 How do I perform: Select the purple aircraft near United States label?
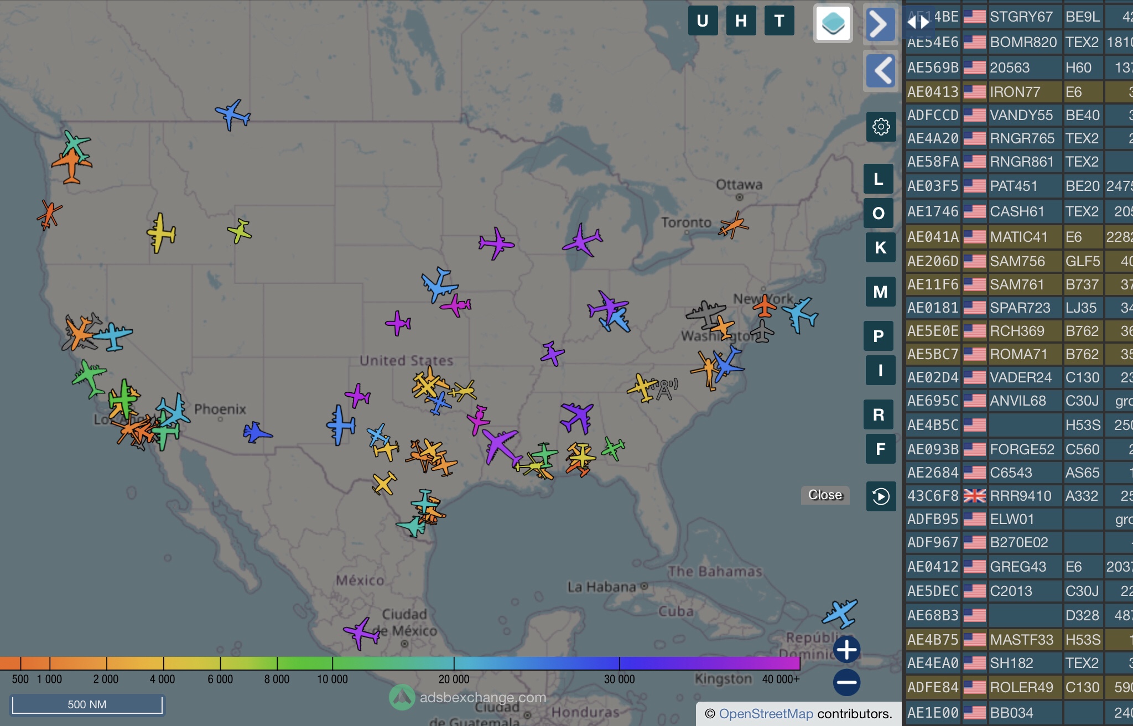click(398, 323)
